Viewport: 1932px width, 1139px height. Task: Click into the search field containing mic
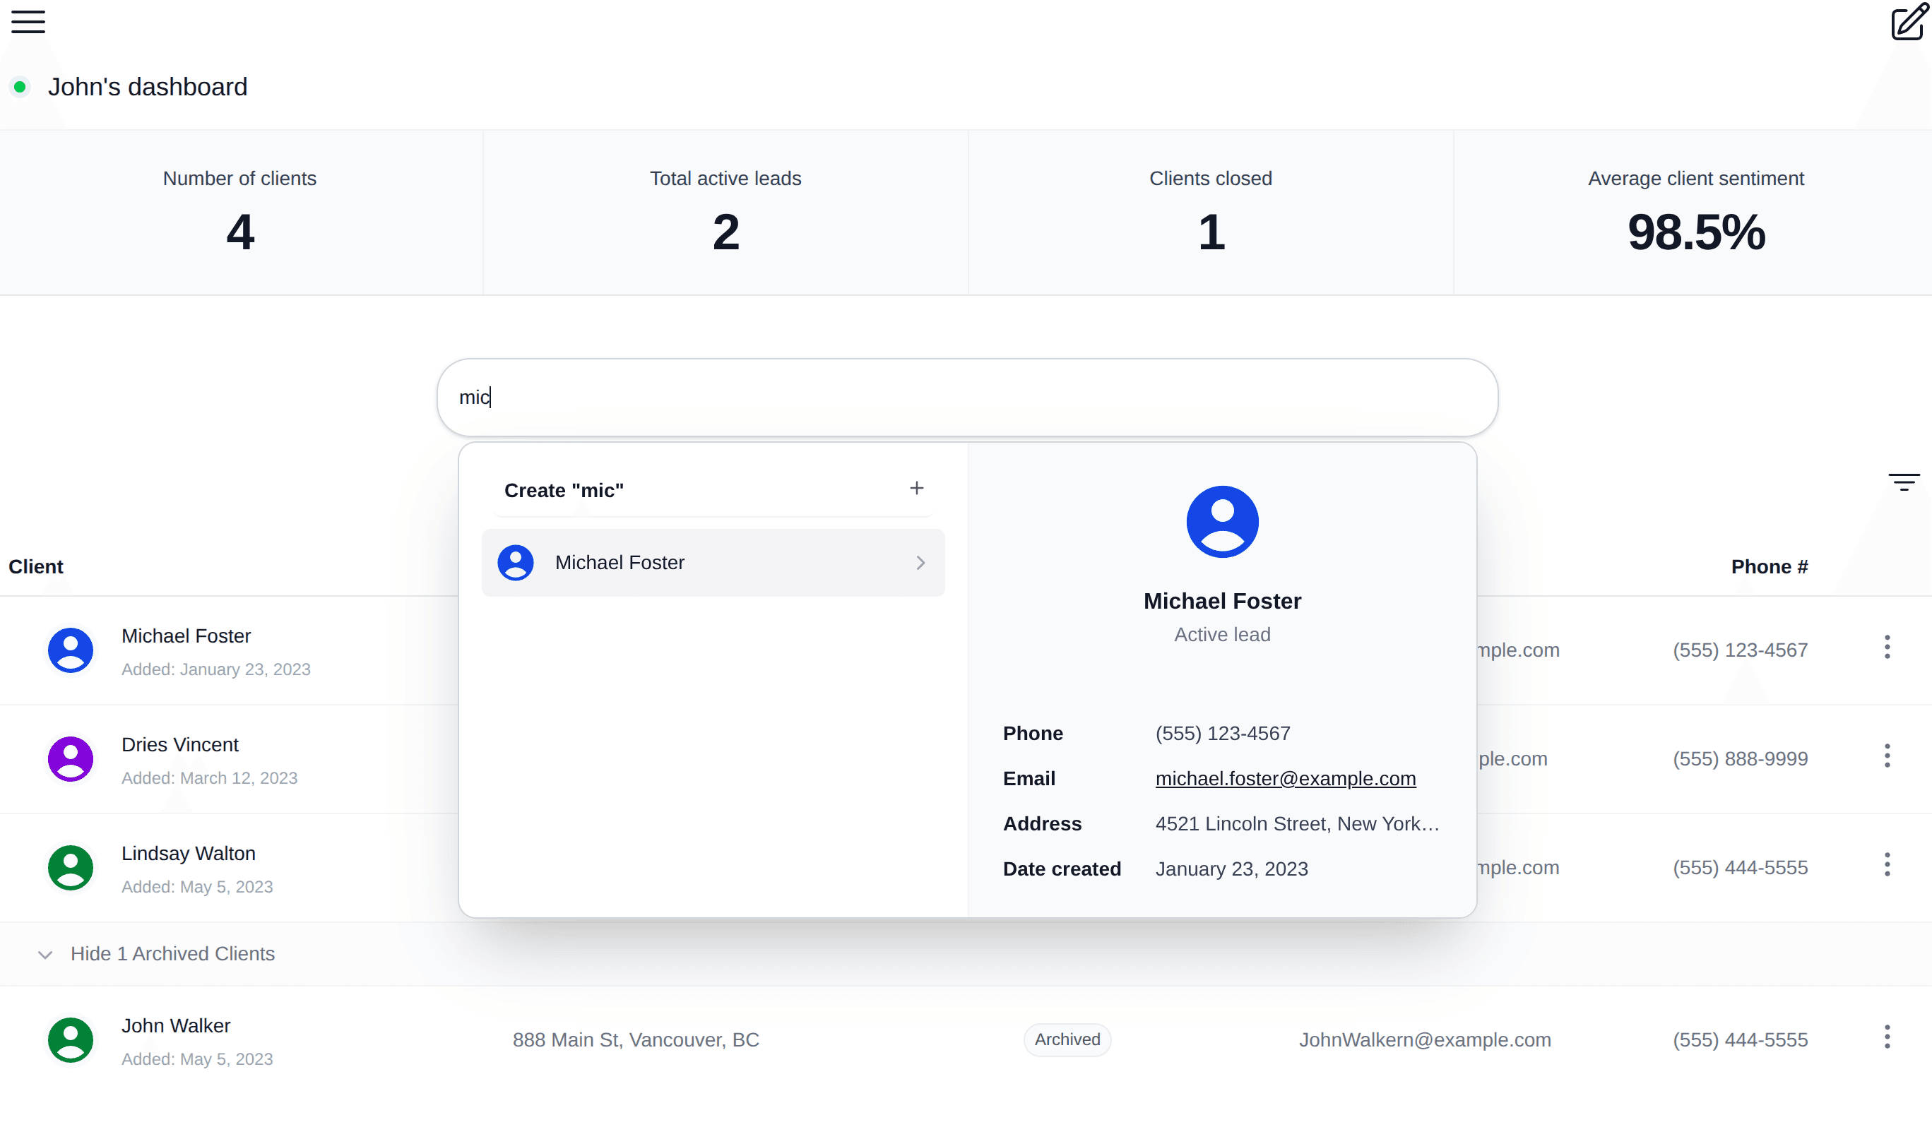pyautogui.click(x=967, y=398)
